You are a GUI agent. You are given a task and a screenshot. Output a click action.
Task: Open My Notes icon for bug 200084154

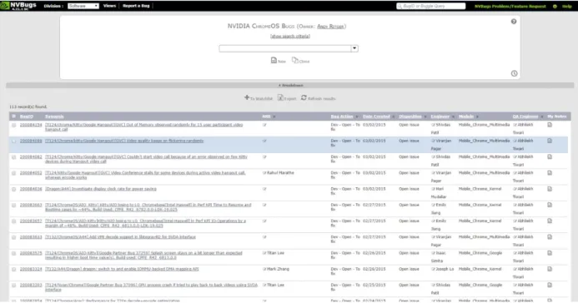[550, 125]
